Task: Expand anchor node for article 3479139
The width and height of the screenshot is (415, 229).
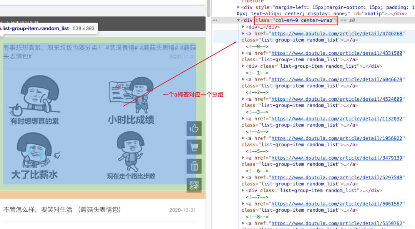Action: point(243,158)
